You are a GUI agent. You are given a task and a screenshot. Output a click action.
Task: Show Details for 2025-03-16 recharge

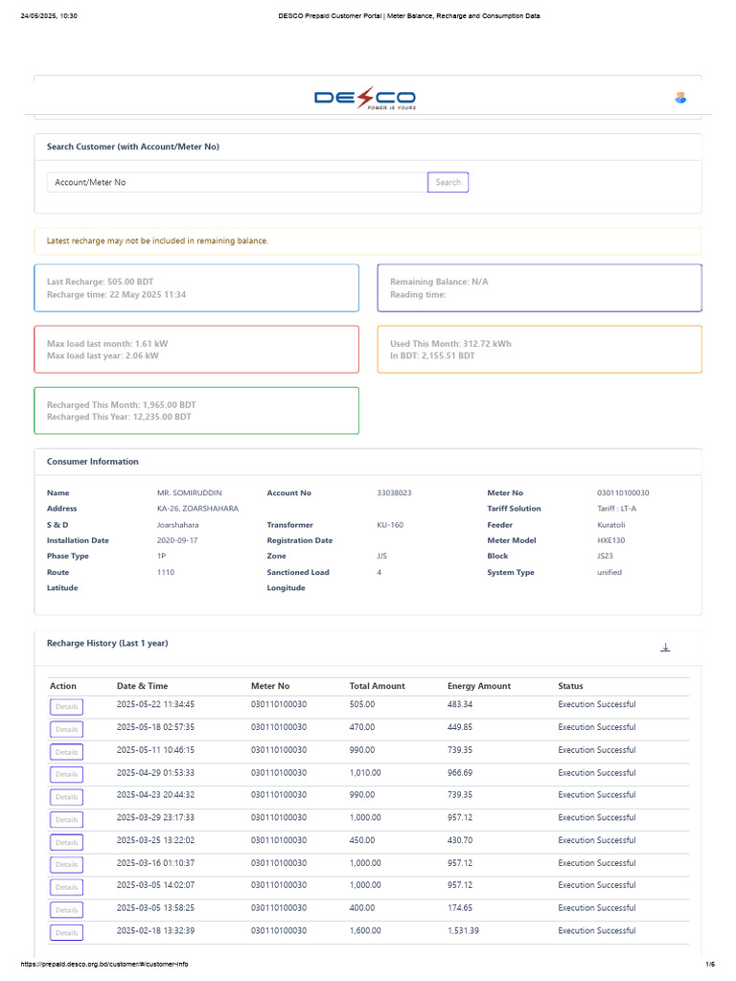[66, 865]
